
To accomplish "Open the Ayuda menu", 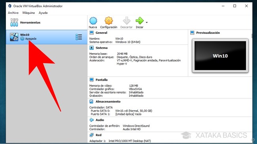I will pos(43,13).
